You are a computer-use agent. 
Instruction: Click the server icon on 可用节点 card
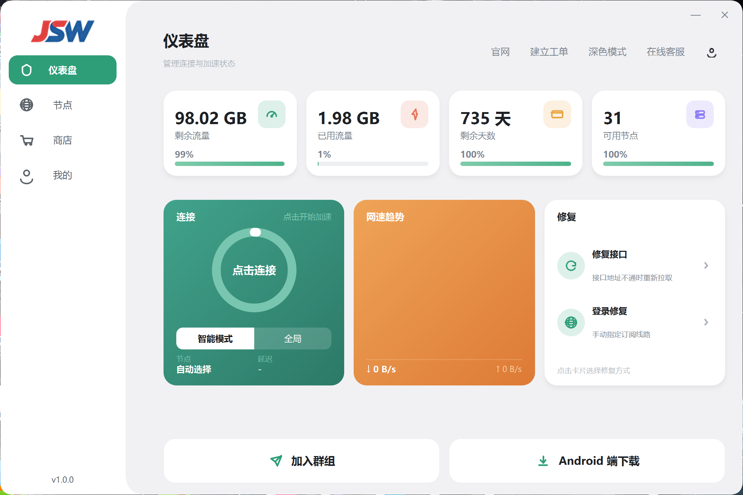700,114
